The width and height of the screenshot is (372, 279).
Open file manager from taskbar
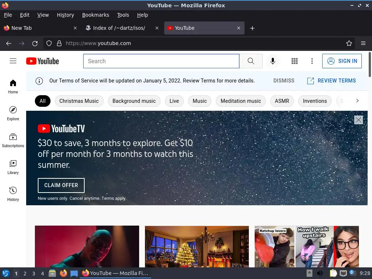[52, 273]
